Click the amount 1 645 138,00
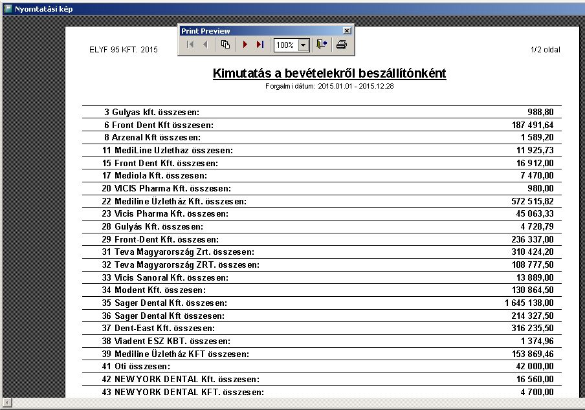 point(529,303)
